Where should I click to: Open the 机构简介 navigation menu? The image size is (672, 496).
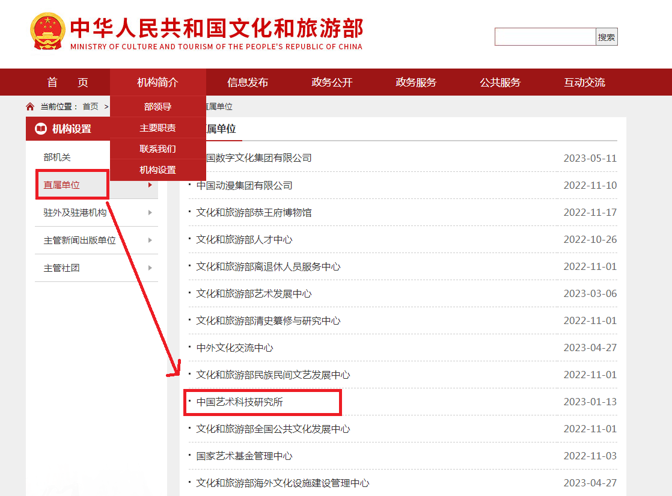pyautogui.click(x=157, y=82)
